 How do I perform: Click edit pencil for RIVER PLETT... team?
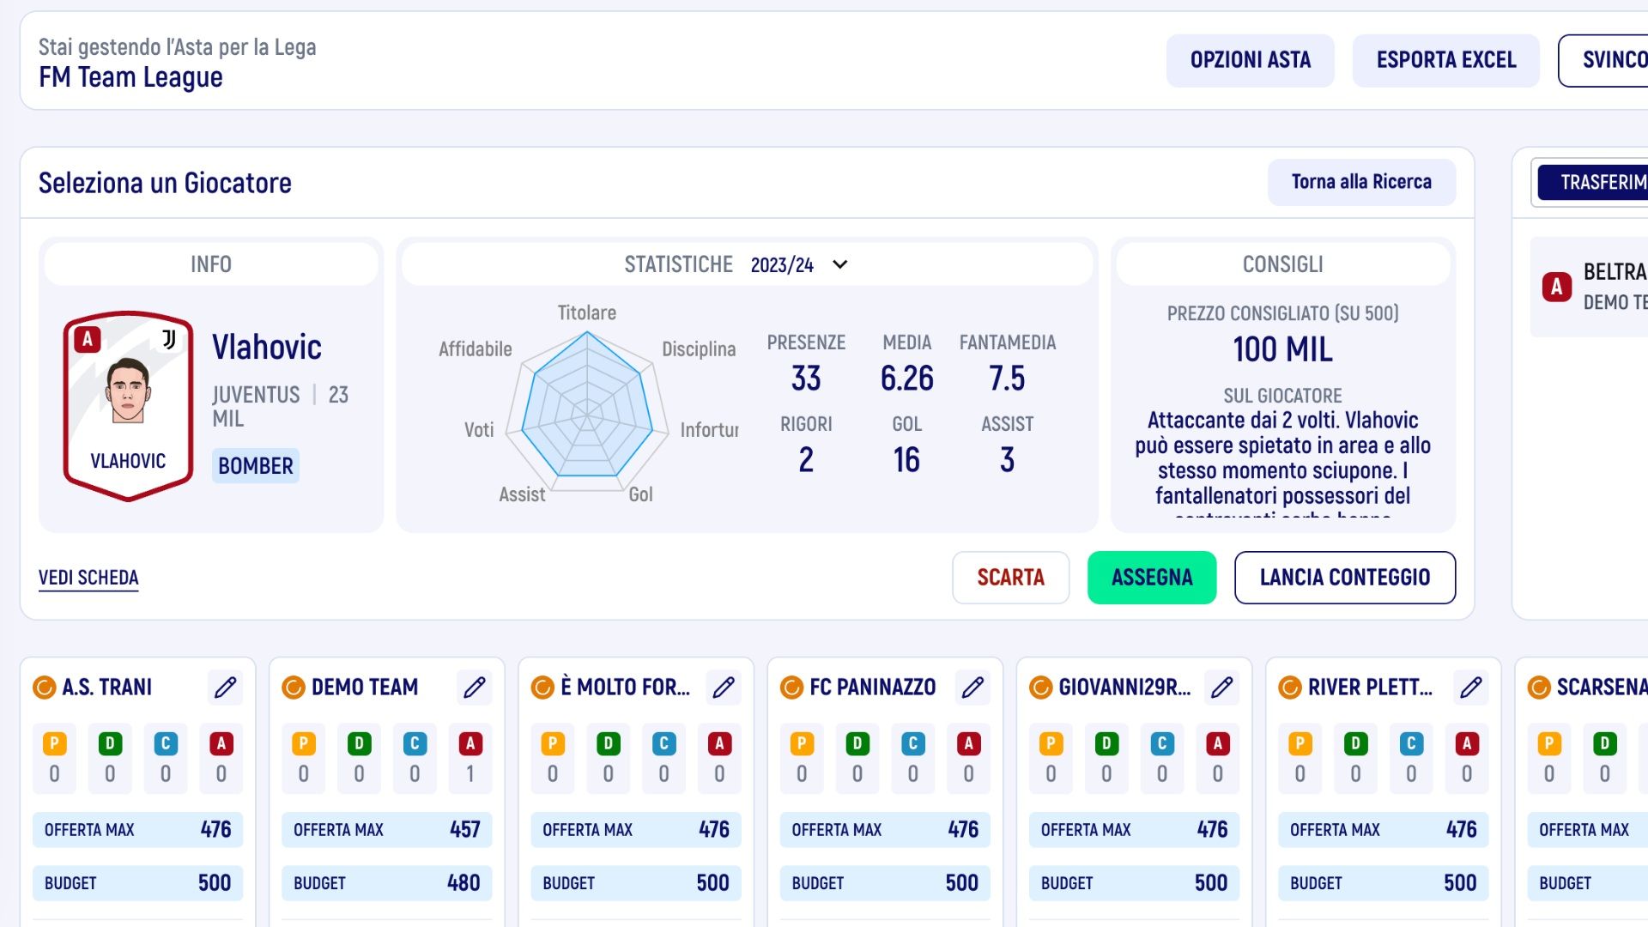tap(1470, 688)
